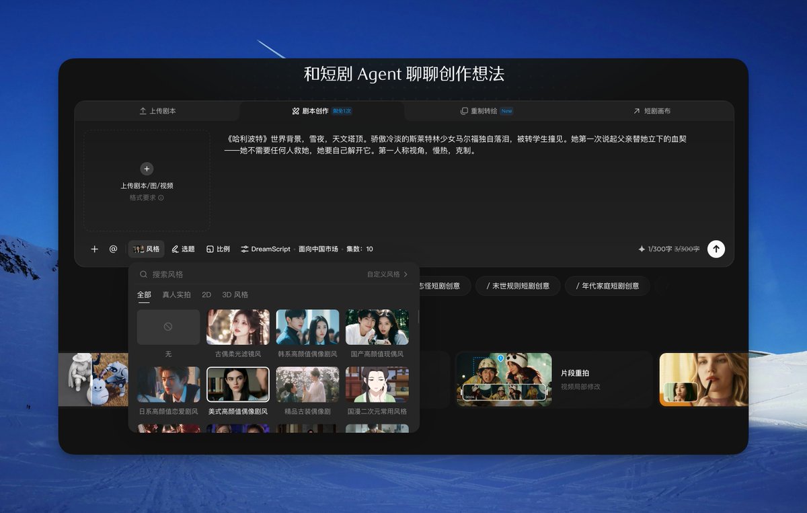Click the plus circle in the upload area
This screenshot has width=807, height=513.
[147, 169]
